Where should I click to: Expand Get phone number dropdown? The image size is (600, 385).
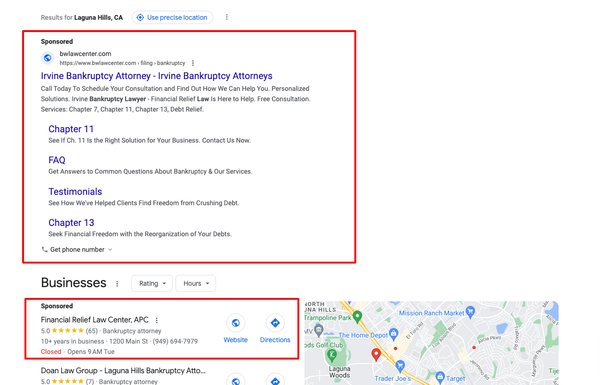pyautogui.click(x=77, y=249)
